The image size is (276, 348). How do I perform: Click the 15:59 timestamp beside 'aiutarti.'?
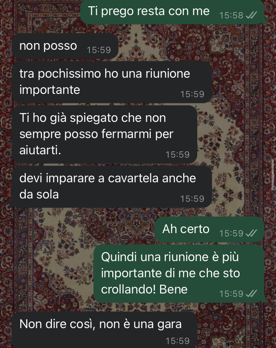tap(177, 155)
